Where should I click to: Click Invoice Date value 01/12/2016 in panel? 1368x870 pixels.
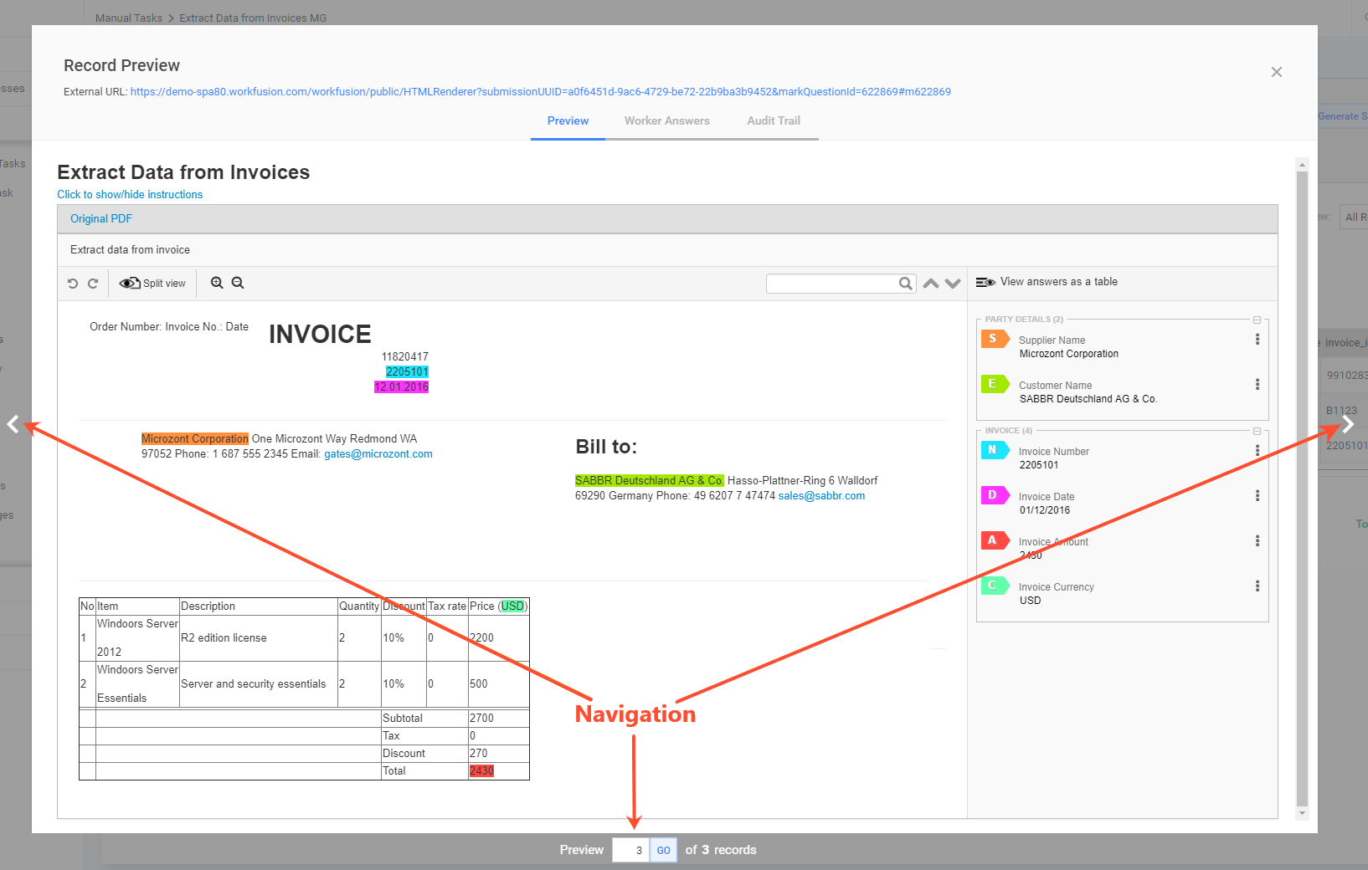(1045, 510)
